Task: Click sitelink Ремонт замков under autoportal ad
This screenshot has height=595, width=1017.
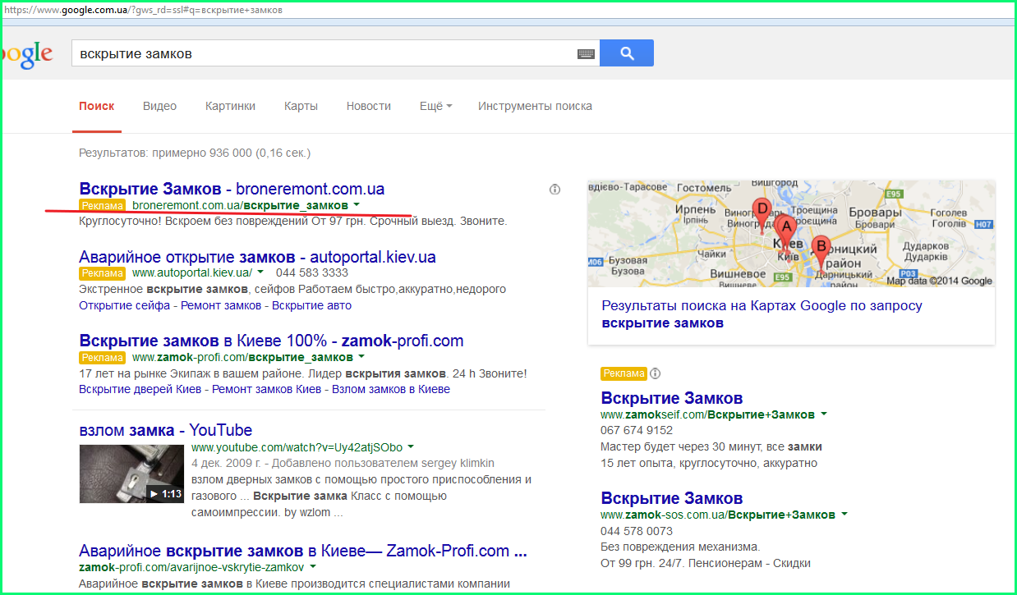Action: (221, 305)
